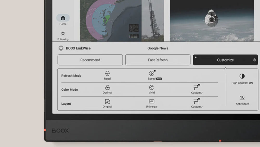Choose Speed refresh mode icon
This screenshot has height=147, width=260.
(x=152, y=73)
